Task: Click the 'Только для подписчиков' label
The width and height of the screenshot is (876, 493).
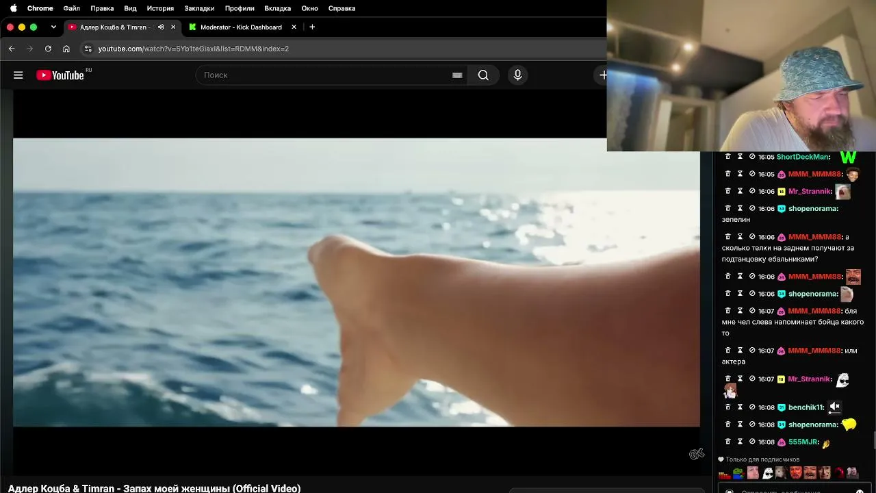Action: (762, 459)
